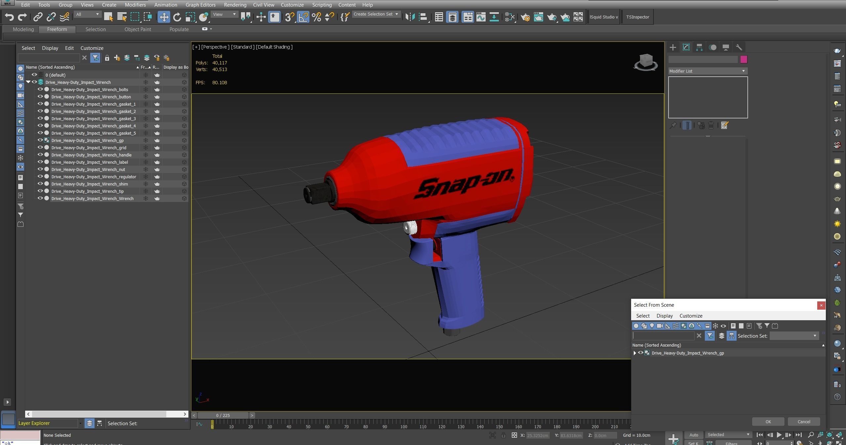Open the Modify panel tab
The height and width of the screenshot is (445, 846).
tap(686, 47)
